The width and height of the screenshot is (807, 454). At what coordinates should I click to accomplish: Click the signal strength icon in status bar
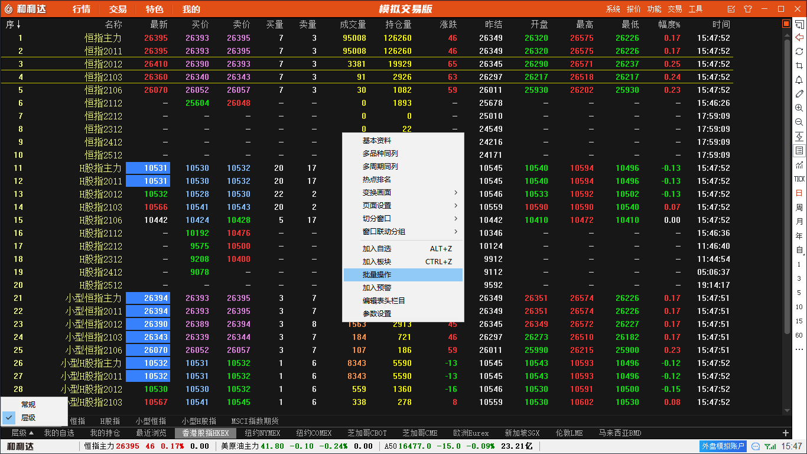tap(770, 446)
